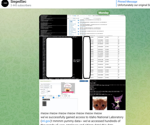Open the SiegedSec channel title
The height and width of the screenshot is (125, 150).
18,1
